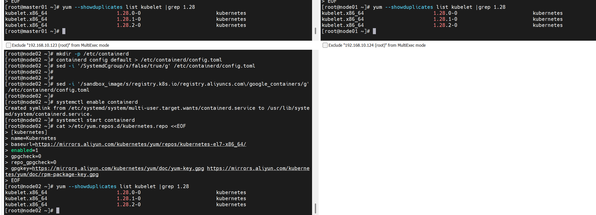Click version 1.28.0-0 in node01 terminal
596x215 pixels.
coord(445,13)
